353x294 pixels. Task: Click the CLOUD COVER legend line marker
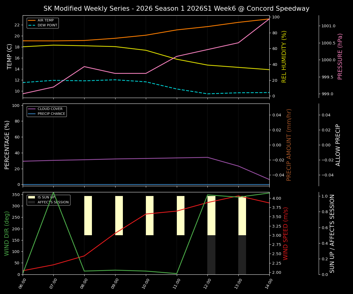(x=32, y=109)
